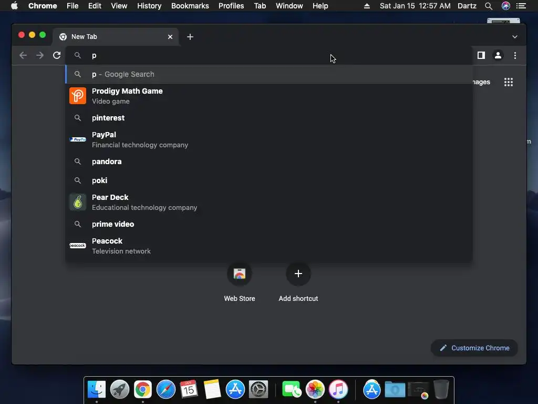Select the prime video suggestion
This screenshot has width=538, height=404.
click(x=268, y=224)
